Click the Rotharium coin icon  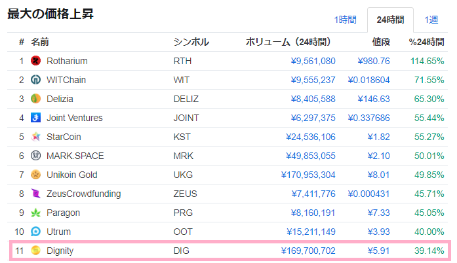[36, 61]
